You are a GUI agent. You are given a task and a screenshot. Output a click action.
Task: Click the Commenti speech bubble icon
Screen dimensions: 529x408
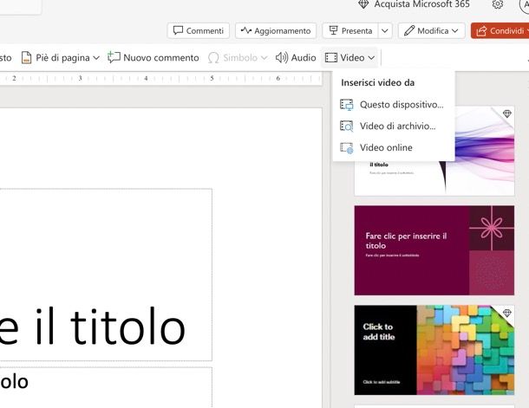coord(178,30)
